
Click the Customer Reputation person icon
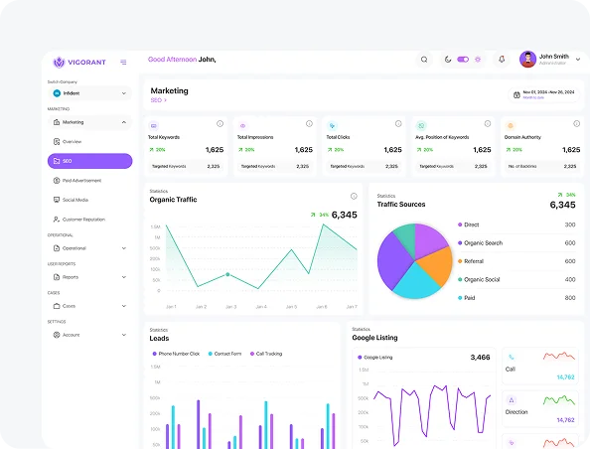click(57, 220)
